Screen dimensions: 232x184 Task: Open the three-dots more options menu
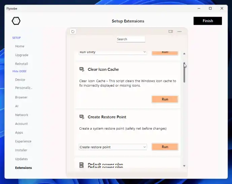(x=179, y=32)
